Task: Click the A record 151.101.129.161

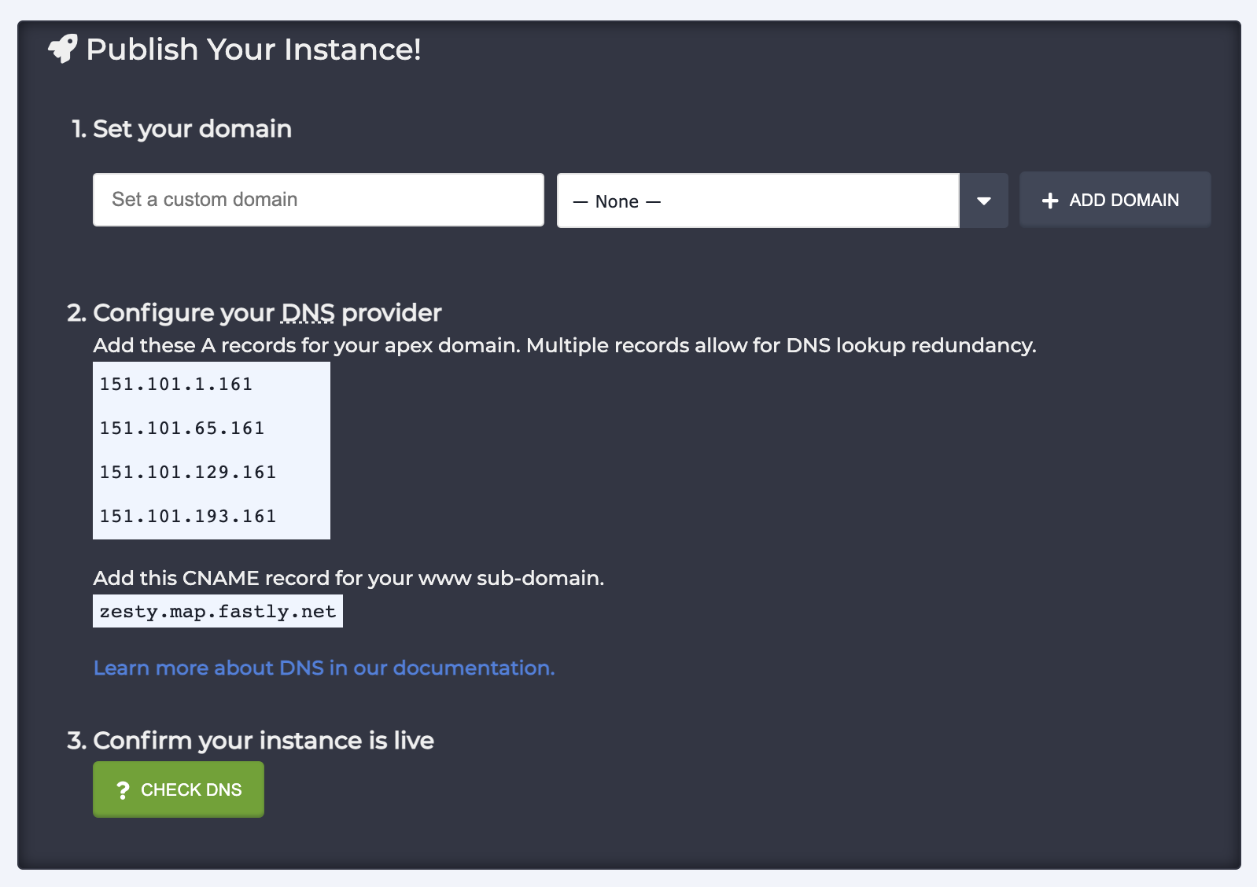Action: tap(188, 472)
